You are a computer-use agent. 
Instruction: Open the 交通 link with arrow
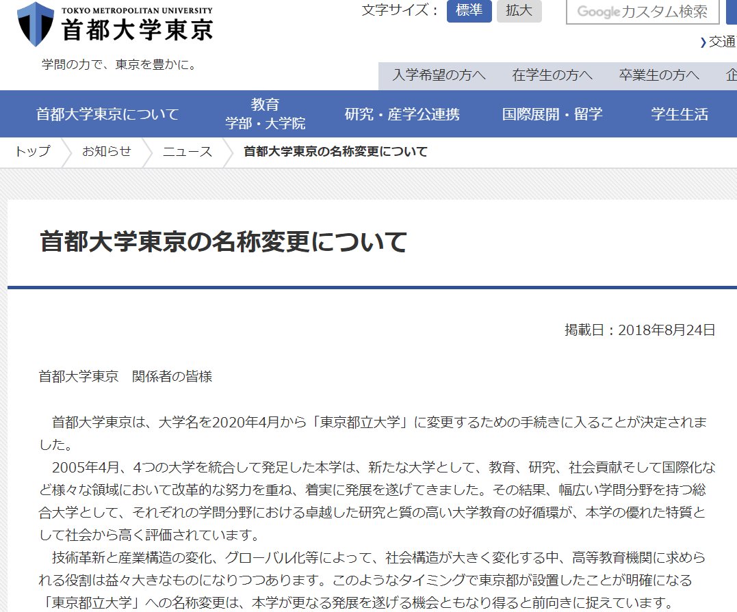(x=718, y=42)
